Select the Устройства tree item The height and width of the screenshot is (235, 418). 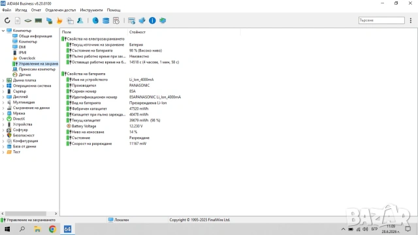[22, 124]
